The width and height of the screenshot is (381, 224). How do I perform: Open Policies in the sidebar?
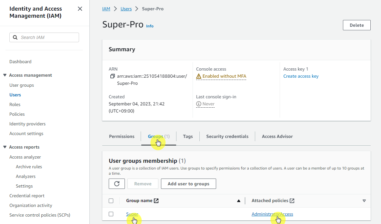pos(17,114)
